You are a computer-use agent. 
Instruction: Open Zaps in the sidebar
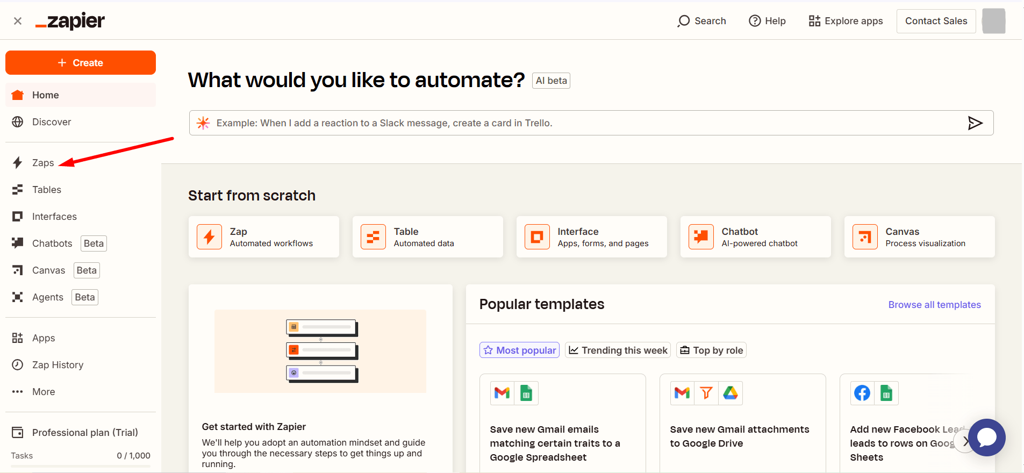coord(81,163)
